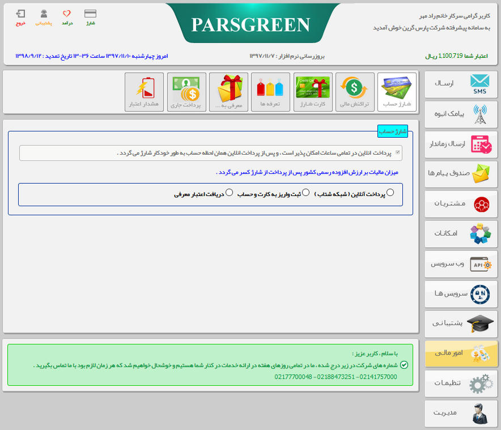Open the Refer to (معرفی به) gift box icon
Image resolution: width=501 pixels, height=430 pixels.
[x=228, y=92]
